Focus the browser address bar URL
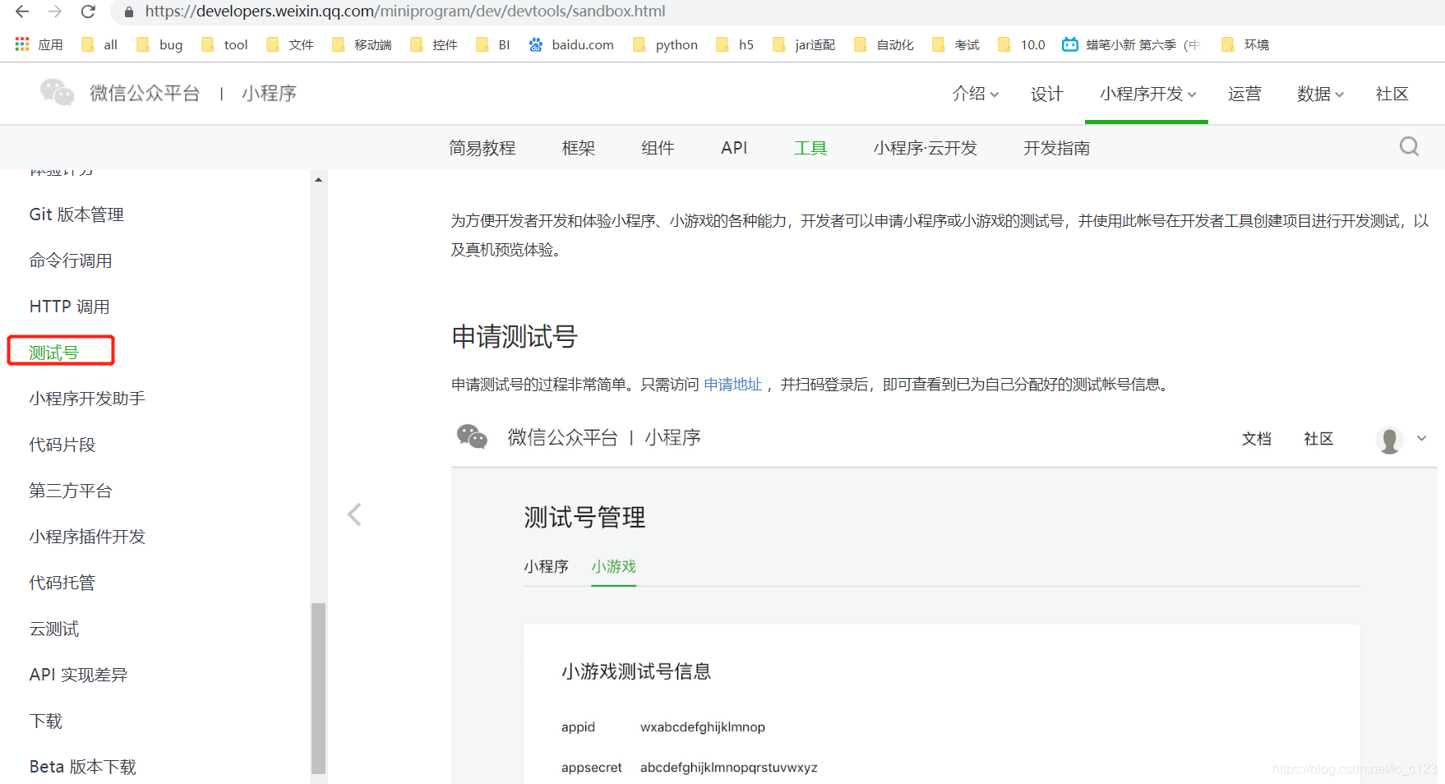Screen dimensions: 1445x784 pyautogui.click(x=405, y=12)
